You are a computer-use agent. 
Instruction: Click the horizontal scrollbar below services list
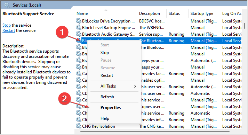click(155, 132)
